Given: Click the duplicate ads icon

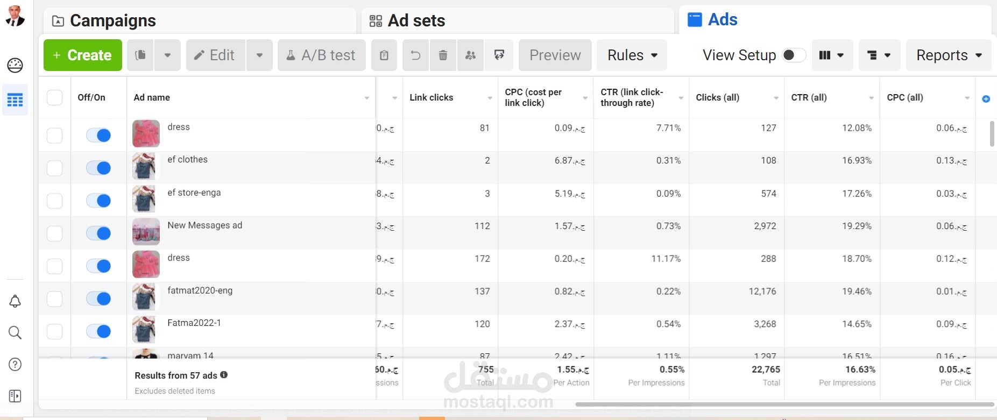Looking at the screenshot, I should (x=140, y=55).
